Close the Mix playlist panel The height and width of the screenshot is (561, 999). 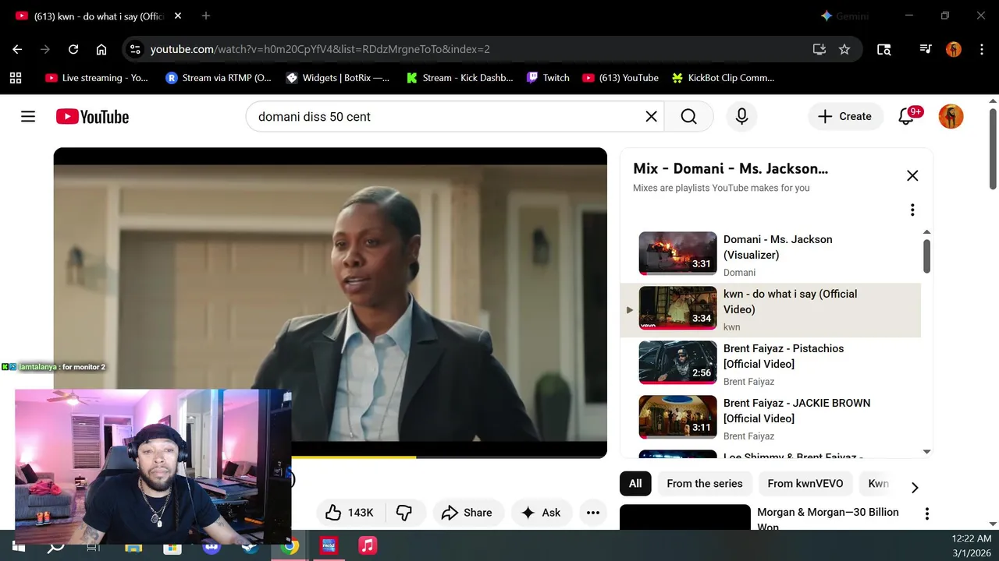pyautogui.click(x=912, y=175)
